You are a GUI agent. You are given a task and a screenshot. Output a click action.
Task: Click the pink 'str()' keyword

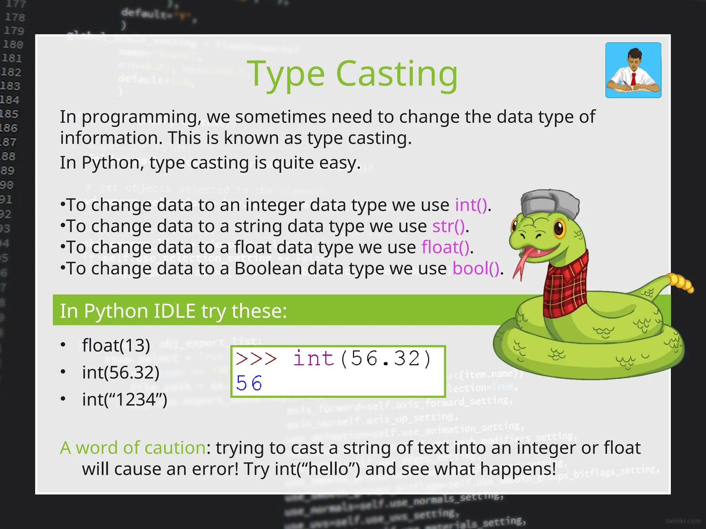449,226
